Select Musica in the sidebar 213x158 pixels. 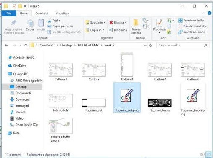18,112
